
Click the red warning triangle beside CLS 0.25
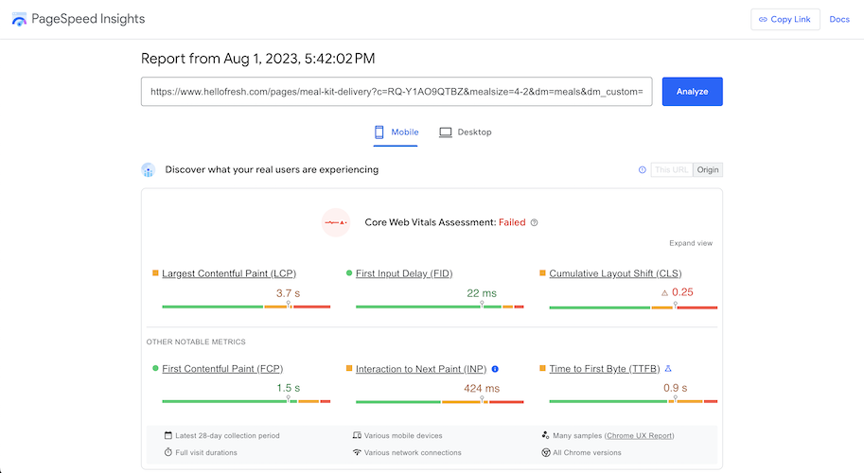coord(664,293)
